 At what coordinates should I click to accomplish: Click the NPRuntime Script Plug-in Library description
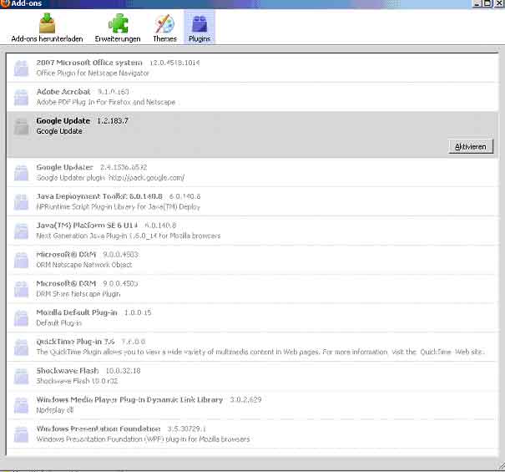coord(119,206)
